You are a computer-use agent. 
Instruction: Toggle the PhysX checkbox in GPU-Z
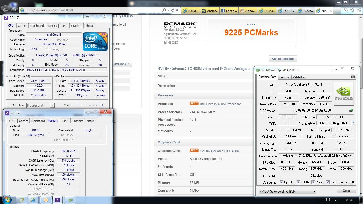[313, 182]
